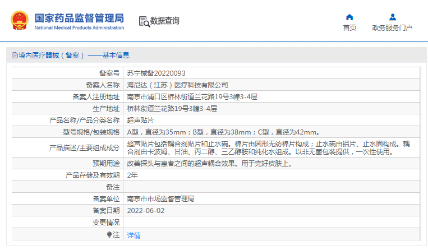Viewport: 428px width, 250px height.
Task: Open the 数据查询 search icon
Action: (x=144, y=21)
